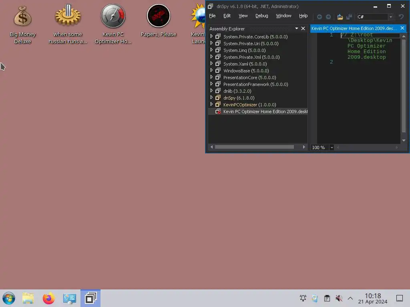Click the error file icon of Kevin PC Optimizer .desktop
Viewport: 410px width, 307px height.
point(218,112)
